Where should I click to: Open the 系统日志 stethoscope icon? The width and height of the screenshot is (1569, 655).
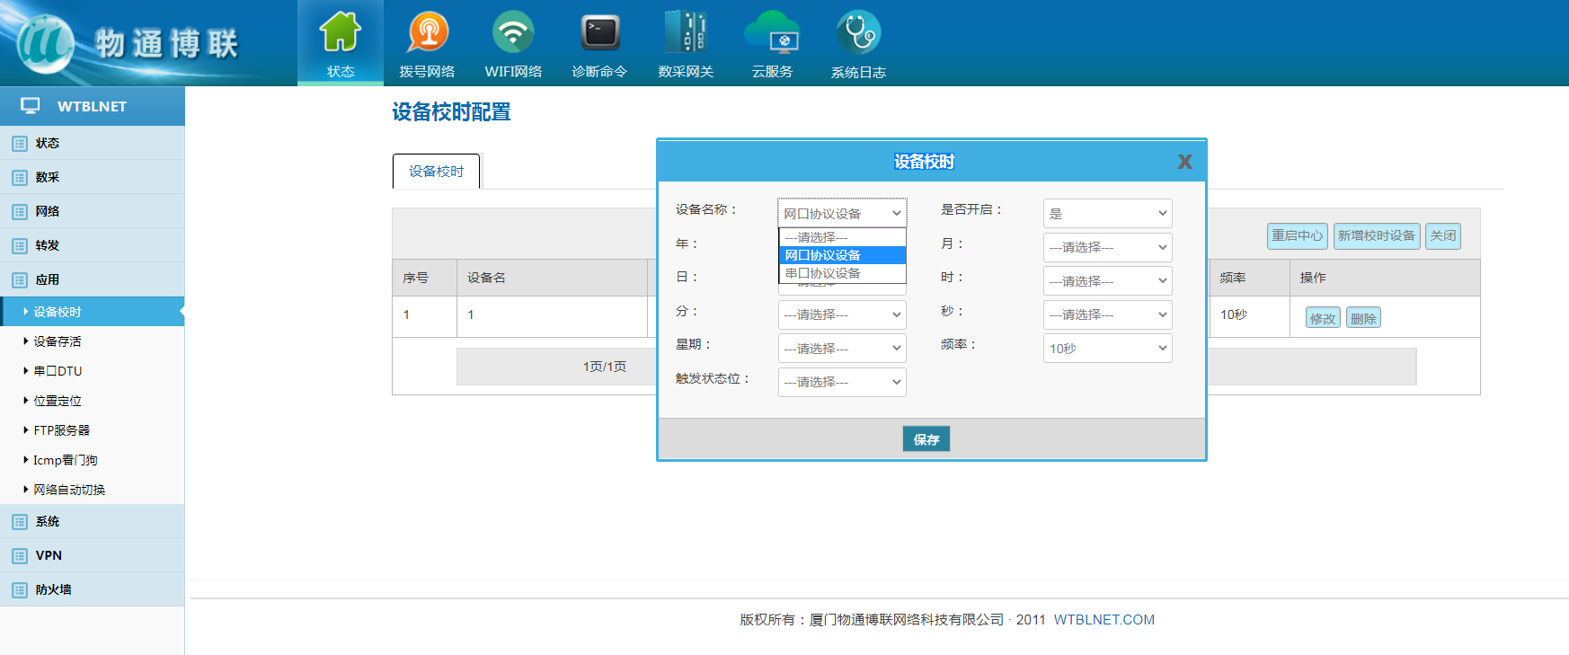858,33
